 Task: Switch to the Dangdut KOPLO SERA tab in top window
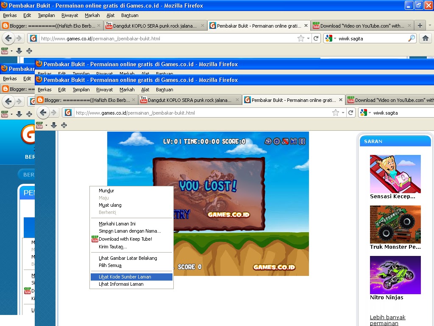[155, 25]
